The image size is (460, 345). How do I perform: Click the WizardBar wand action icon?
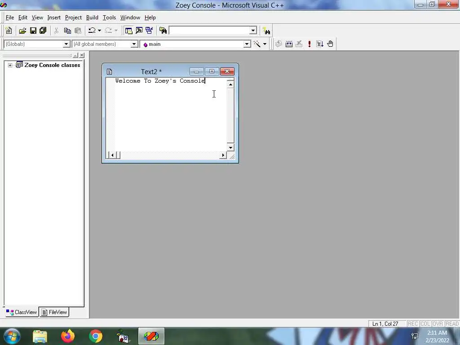(257, 44)
